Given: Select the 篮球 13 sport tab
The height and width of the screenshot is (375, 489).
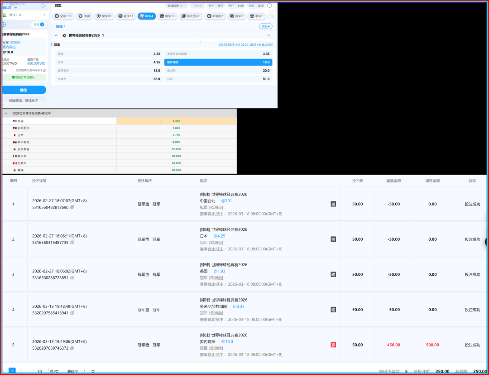Looking at the screenshot, I should point(125,16).
